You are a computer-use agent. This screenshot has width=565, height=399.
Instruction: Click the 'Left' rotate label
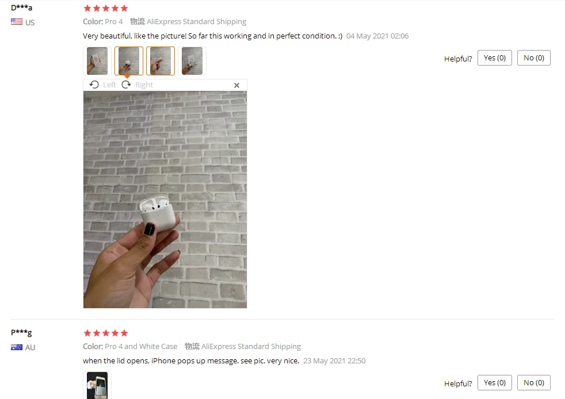(x=109, y=85)
